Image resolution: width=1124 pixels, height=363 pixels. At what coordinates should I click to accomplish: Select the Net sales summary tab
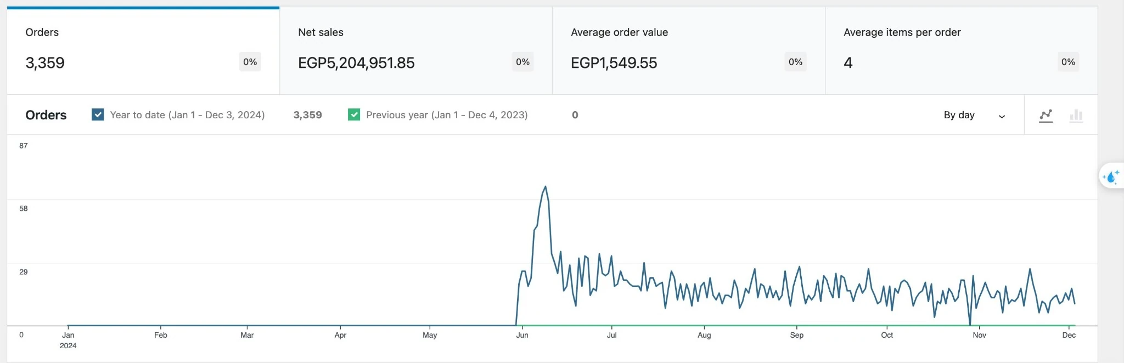click(416, 50)
